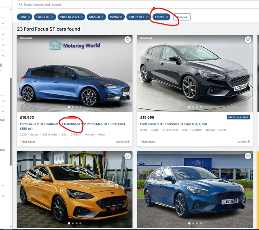Viewport: 259px width, 230px height.
Task: Save the £18,696 black Focus to favourites
Action: (x=248, y=40)
